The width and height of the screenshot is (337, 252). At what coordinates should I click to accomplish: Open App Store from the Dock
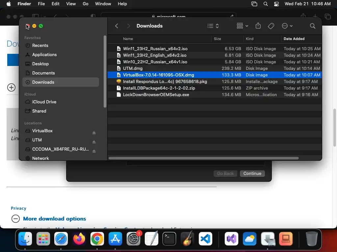115,239
